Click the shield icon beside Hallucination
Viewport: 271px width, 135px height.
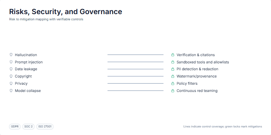point(11,55)
